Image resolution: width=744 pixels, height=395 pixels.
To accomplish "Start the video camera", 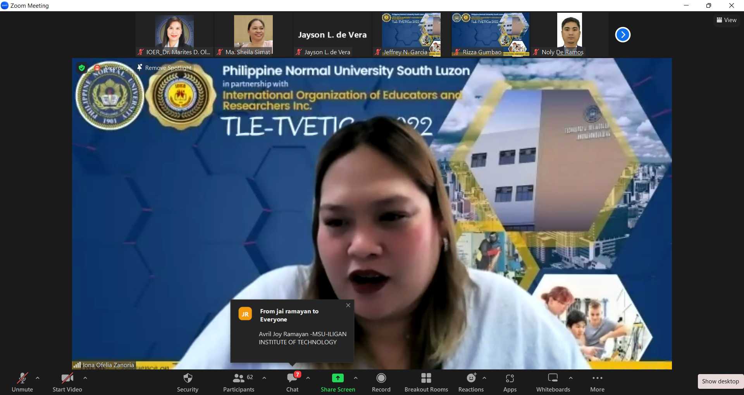I will click(67, 381).
